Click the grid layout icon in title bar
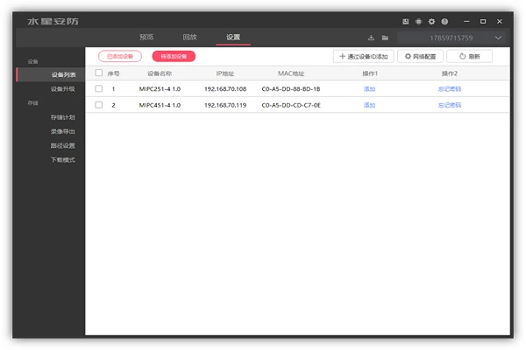Viewport: 526px width, 350px height. click(418, 21)
